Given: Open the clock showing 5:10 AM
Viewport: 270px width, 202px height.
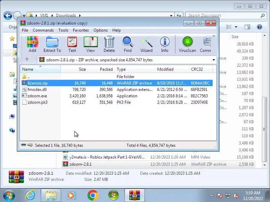Looking at the screenshot, I should [253, 196].
